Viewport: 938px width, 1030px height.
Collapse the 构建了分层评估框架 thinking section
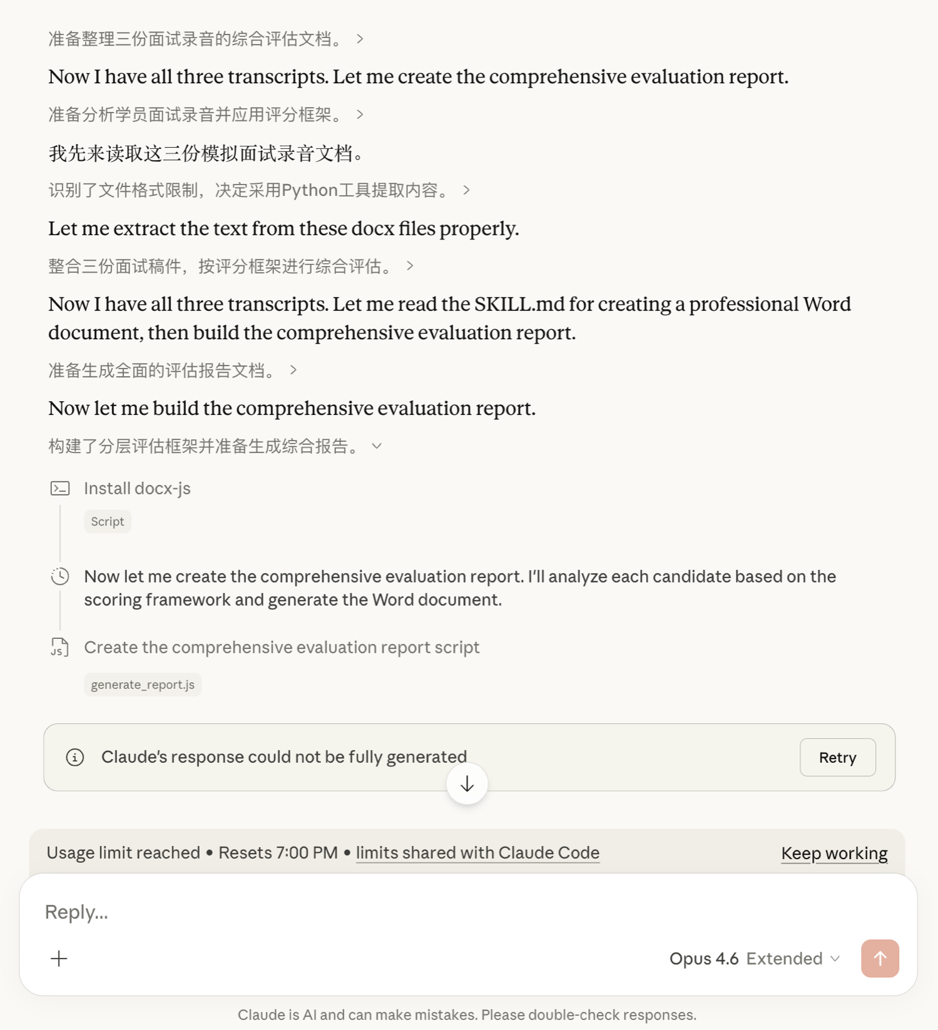[x=377, y=446]
